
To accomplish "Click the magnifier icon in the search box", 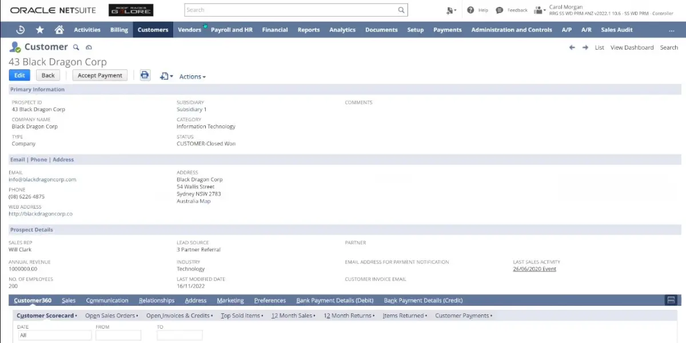I will tap(401, 10).
